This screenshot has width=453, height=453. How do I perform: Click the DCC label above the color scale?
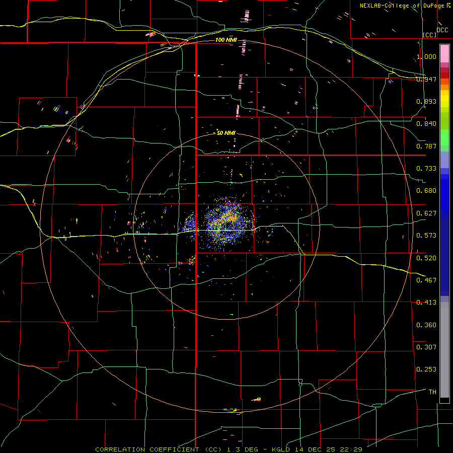442,30
